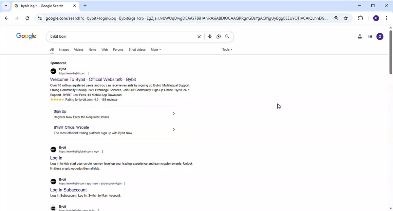
Task: Click the browser forward arrow
Action: (17, 18)
